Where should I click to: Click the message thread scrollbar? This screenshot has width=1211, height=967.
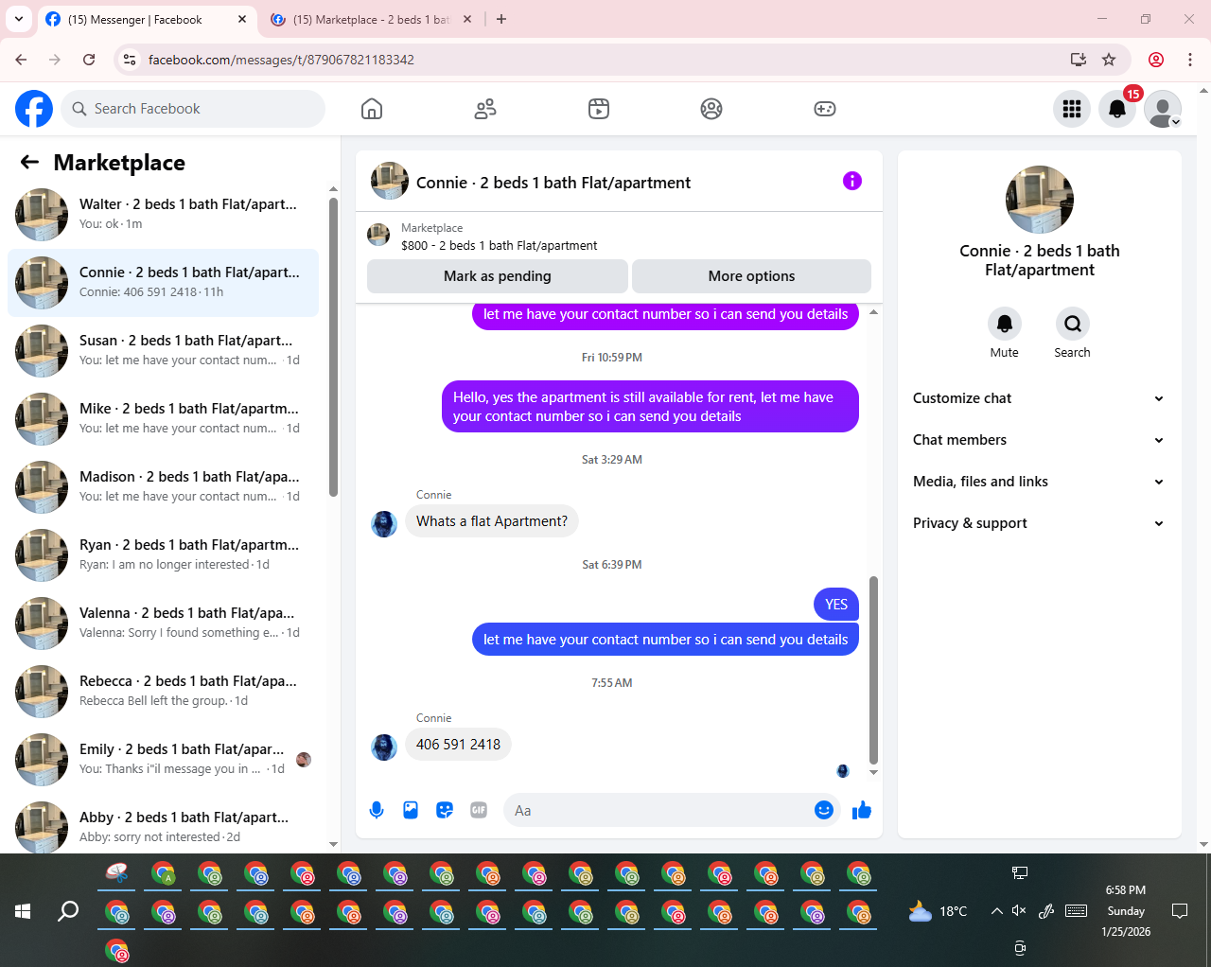click(873, 670)
